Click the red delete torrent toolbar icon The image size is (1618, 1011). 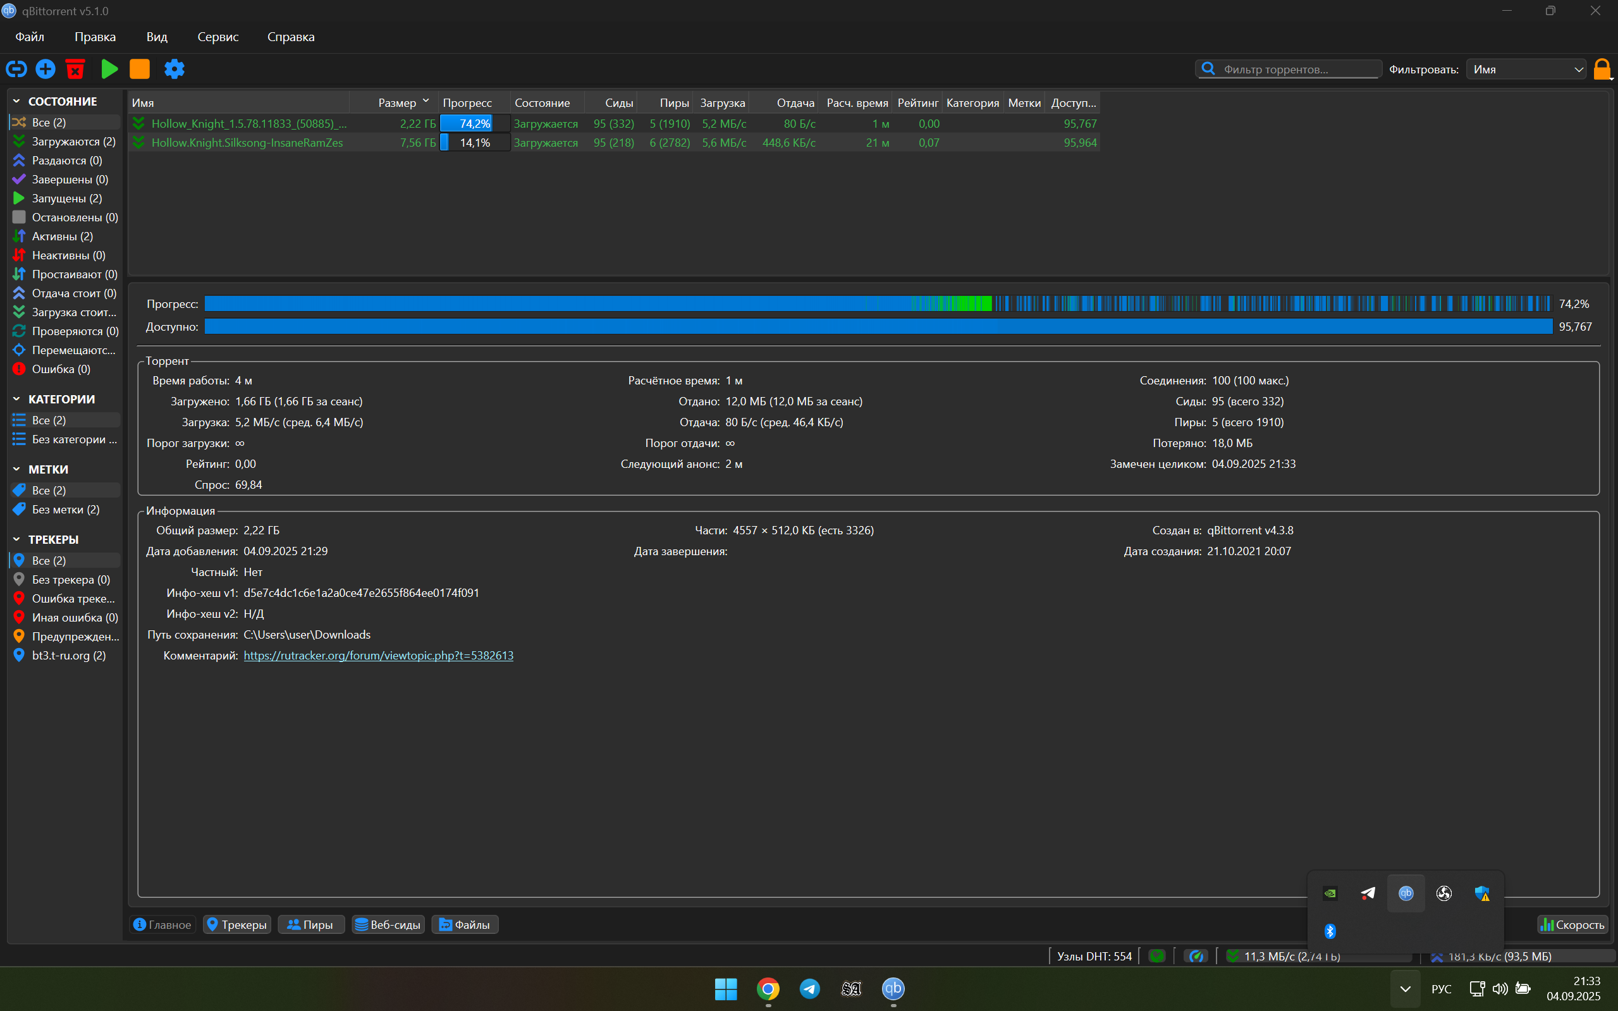pyautogui.click(x=75, y=69)
